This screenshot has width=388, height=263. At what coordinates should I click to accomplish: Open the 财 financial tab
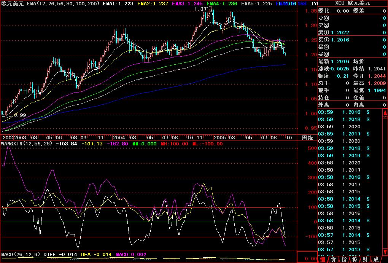point(365,259)
